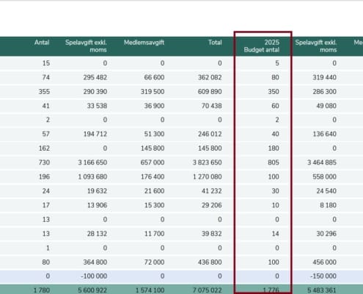Click the Antal value 196
Screen dimensions: 363x294
[44, 176]
